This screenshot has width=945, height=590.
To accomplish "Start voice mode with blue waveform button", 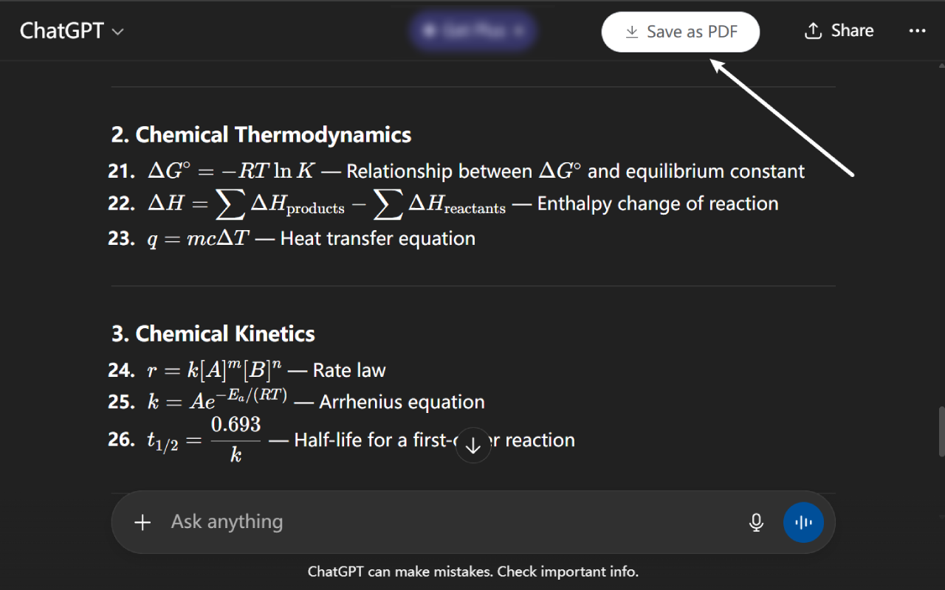I will 803,522.
